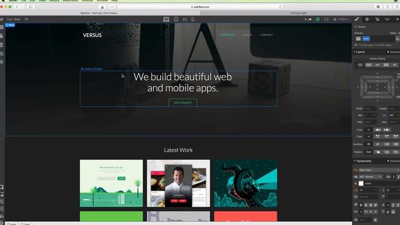The width and height of the screenshot is (400, 225).
Task: Open Safari Bookmarks menu
Action: [x=71, y=1]
